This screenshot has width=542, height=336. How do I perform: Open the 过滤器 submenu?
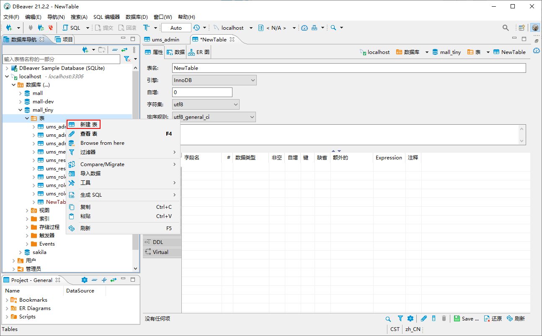(124, 152)
